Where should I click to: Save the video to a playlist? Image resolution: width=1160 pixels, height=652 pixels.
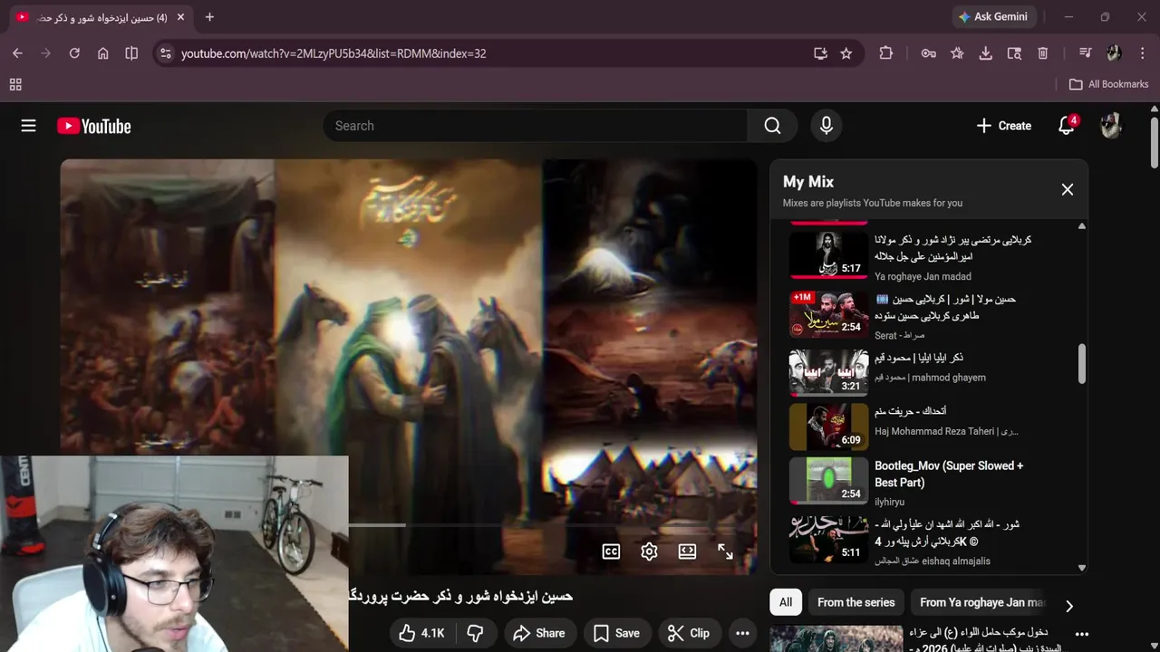(x=616, y=633)
